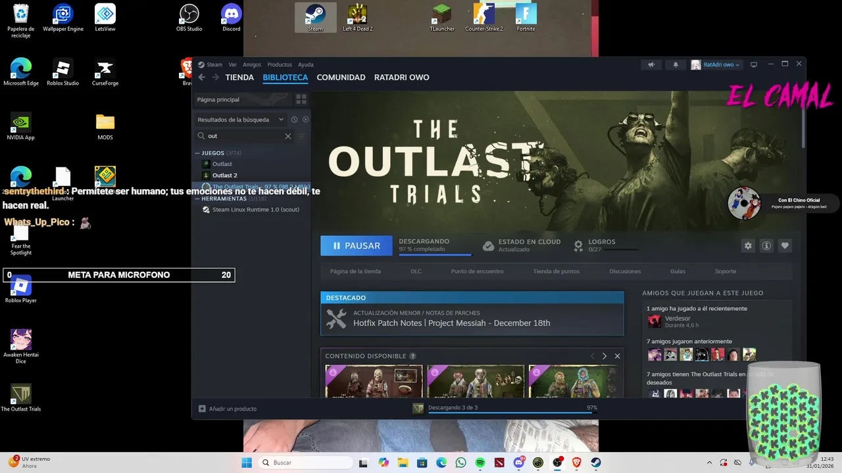This screenshot has width=842, height=473.
Task: Go to next available content item
Action: [605, 356]
